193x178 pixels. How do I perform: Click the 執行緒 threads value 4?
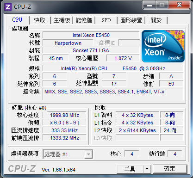tap(175, 154)
